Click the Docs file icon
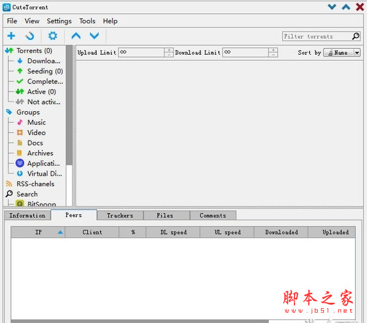The image size is (367, 323). click(x=20, y=143)
